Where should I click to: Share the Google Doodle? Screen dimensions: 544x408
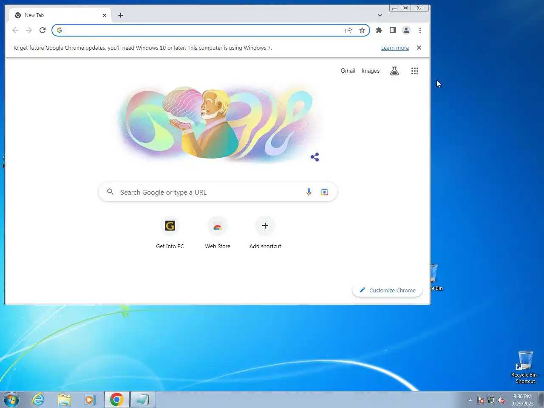click(x=315, y=157)
